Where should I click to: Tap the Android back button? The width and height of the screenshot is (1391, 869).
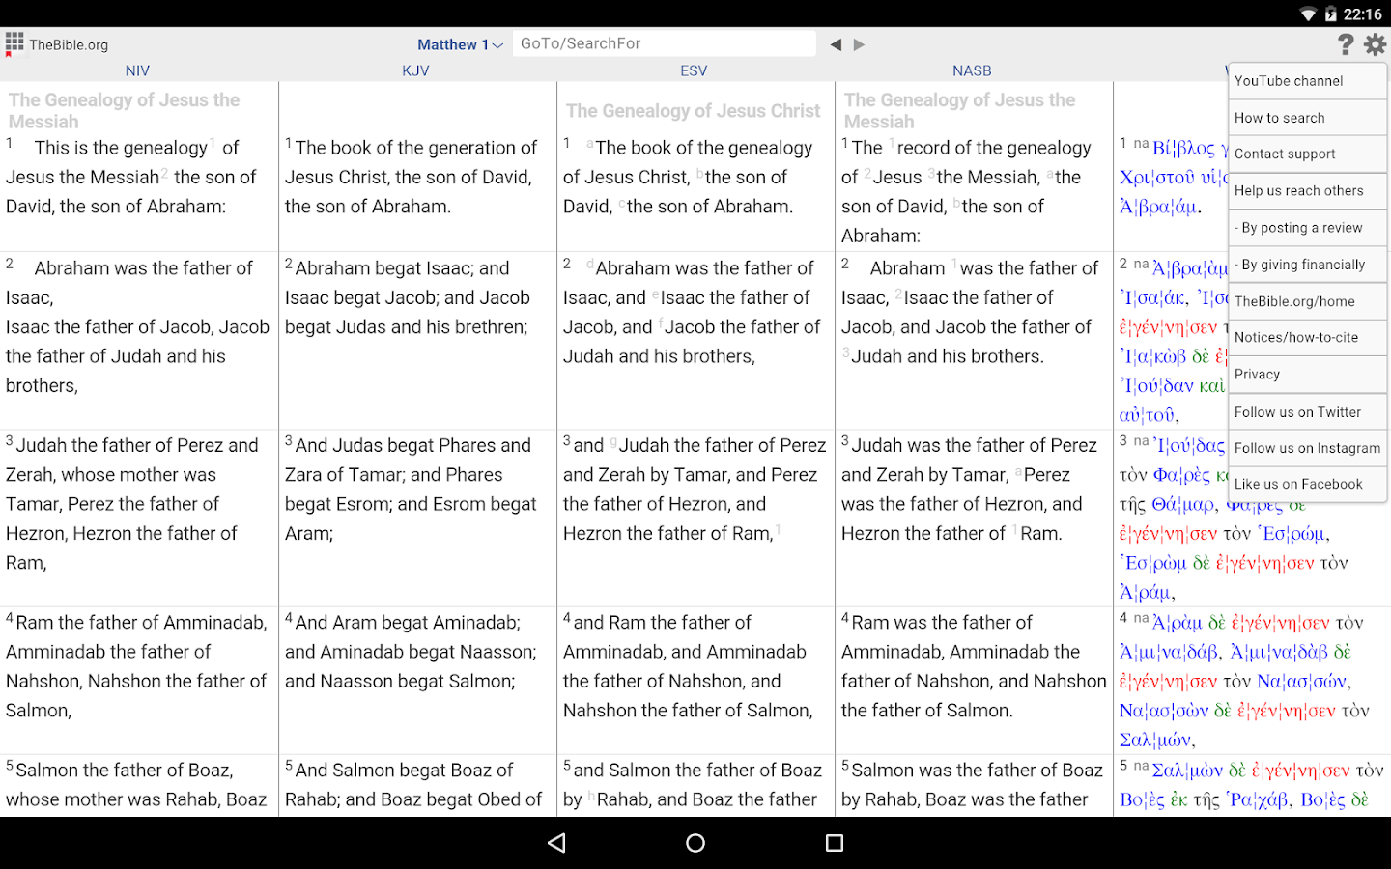click(x=556, y=843)
